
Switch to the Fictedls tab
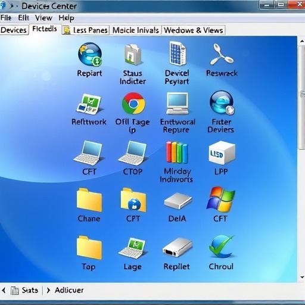pos(45,29)
